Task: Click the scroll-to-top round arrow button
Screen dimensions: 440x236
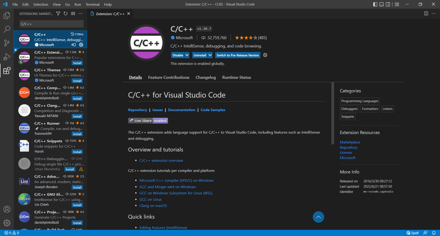Action: click(x=318, y=217)
